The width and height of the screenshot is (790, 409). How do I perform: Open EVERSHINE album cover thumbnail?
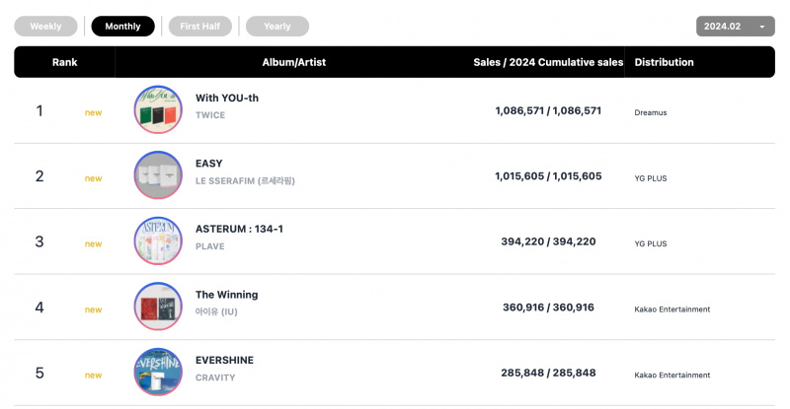[x=158, y=373]
